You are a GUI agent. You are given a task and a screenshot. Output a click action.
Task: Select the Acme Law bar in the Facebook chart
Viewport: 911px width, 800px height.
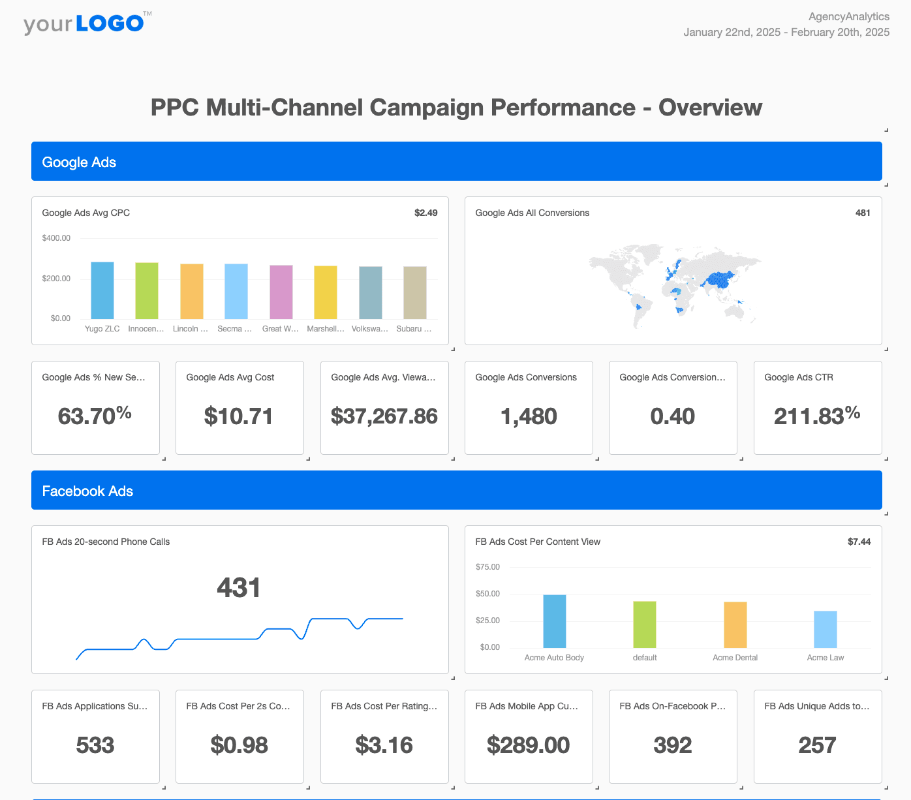[x=825, y=630]
